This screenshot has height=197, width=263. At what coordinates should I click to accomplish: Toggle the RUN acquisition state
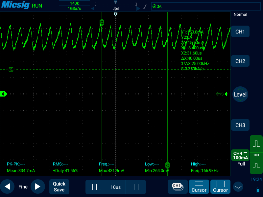(x=37, y=6)
